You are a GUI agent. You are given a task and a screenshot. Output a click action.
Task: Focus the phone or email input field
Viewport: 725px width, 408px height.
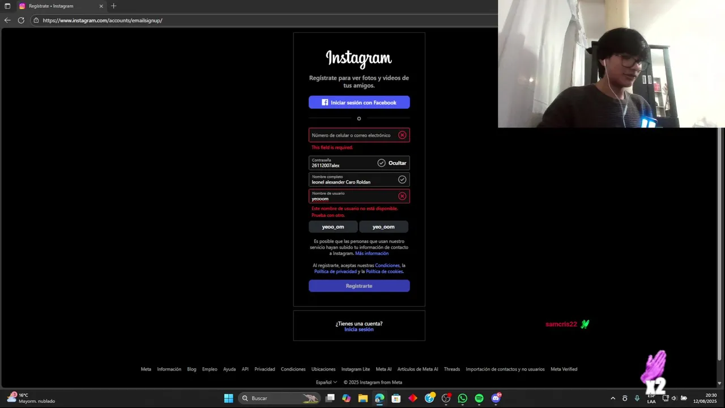(359, 135)
